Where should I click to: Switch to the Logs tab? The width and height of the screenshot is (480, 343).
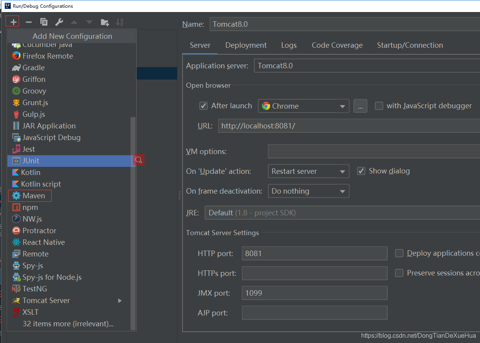tap(289, 45)
